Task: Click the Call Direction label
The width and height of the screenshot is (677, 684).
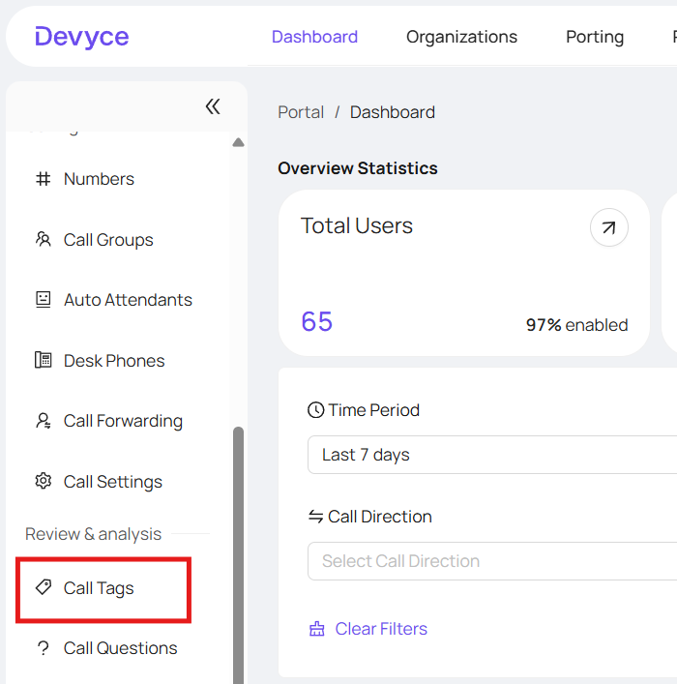Action: pos(380,517)
